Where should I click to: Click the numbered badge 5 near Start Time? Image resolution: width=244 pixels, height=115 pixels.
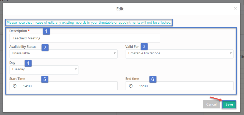click(x=45, y=79)
